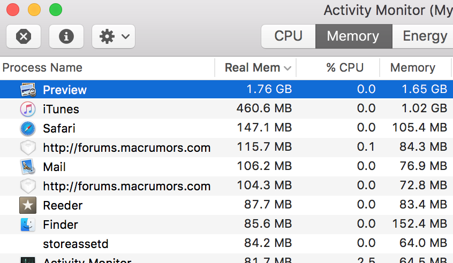Select the Memory tab
Viewport: 453px width, 263px height.
[353, 36]
